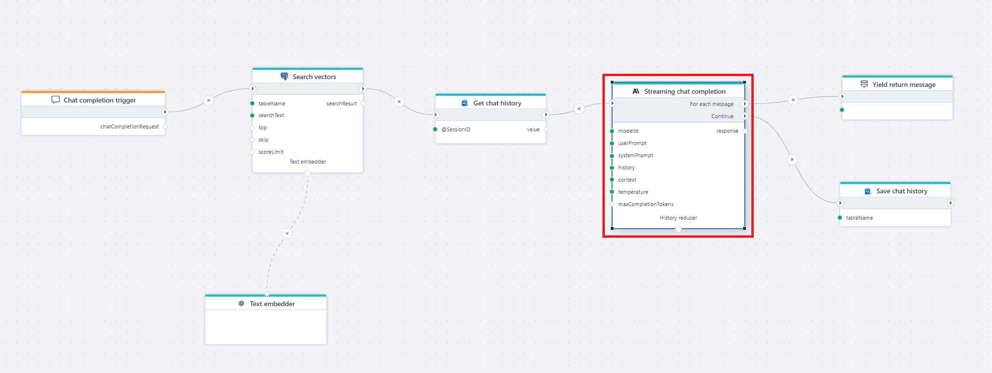Viewport: 992px width, 373px height.
Task: Remove the Continue connection to Save chat history
Action: point(792,160)
